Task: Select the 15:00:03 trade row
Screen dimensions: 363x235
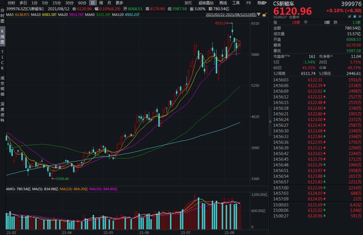Action: (317, 205)
